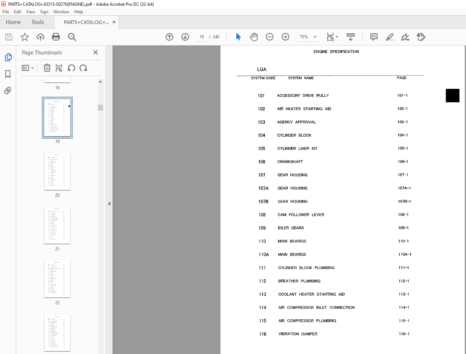Open the Window menu
Image resolution: width=466 pixels, height=354 pixels.
(x=61, y=12)
